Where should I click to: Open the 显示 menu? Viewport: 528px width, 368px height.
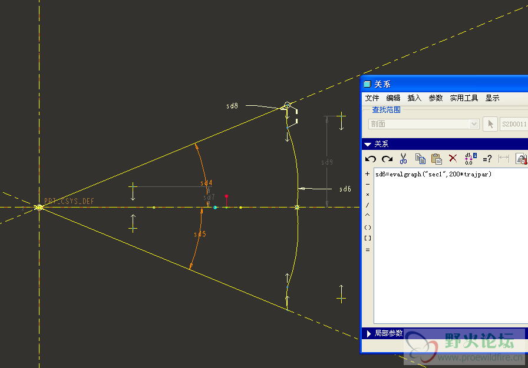point(492,98)
